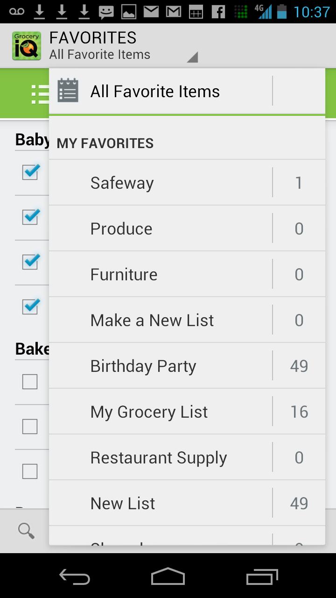Viewport: 336px width, 598px height.
Task: Collapse the Favorites dropdown arrow
Action: (x=192, y=57)
